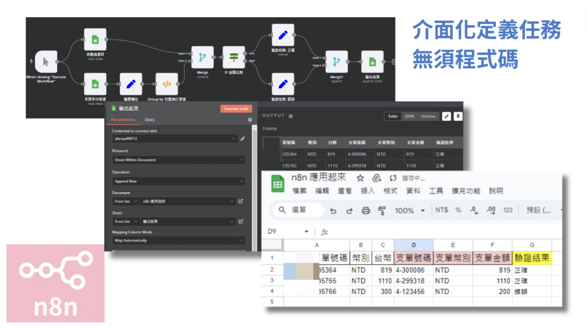Open the IF 金額比對 node
This screenshot has width=587, height=329.
pyautogui.click(x=234, y=57)
